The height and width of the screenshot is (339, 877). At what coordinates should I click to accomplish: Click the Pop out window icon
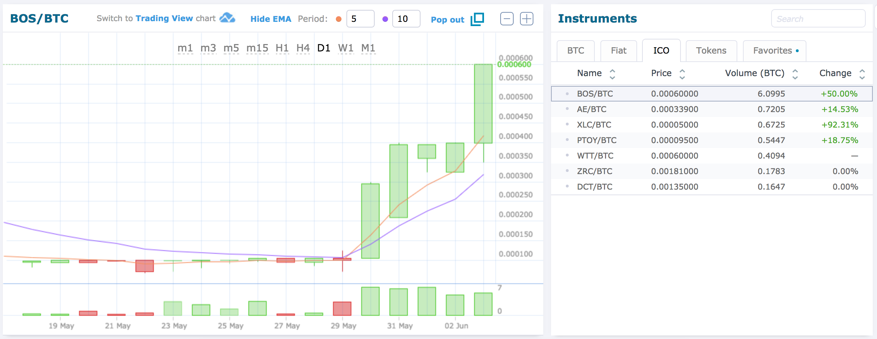477,19
